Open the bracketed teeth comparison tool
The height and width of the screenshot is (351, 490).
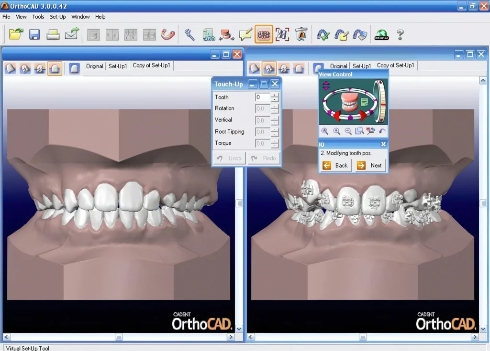tap(282, 34)
